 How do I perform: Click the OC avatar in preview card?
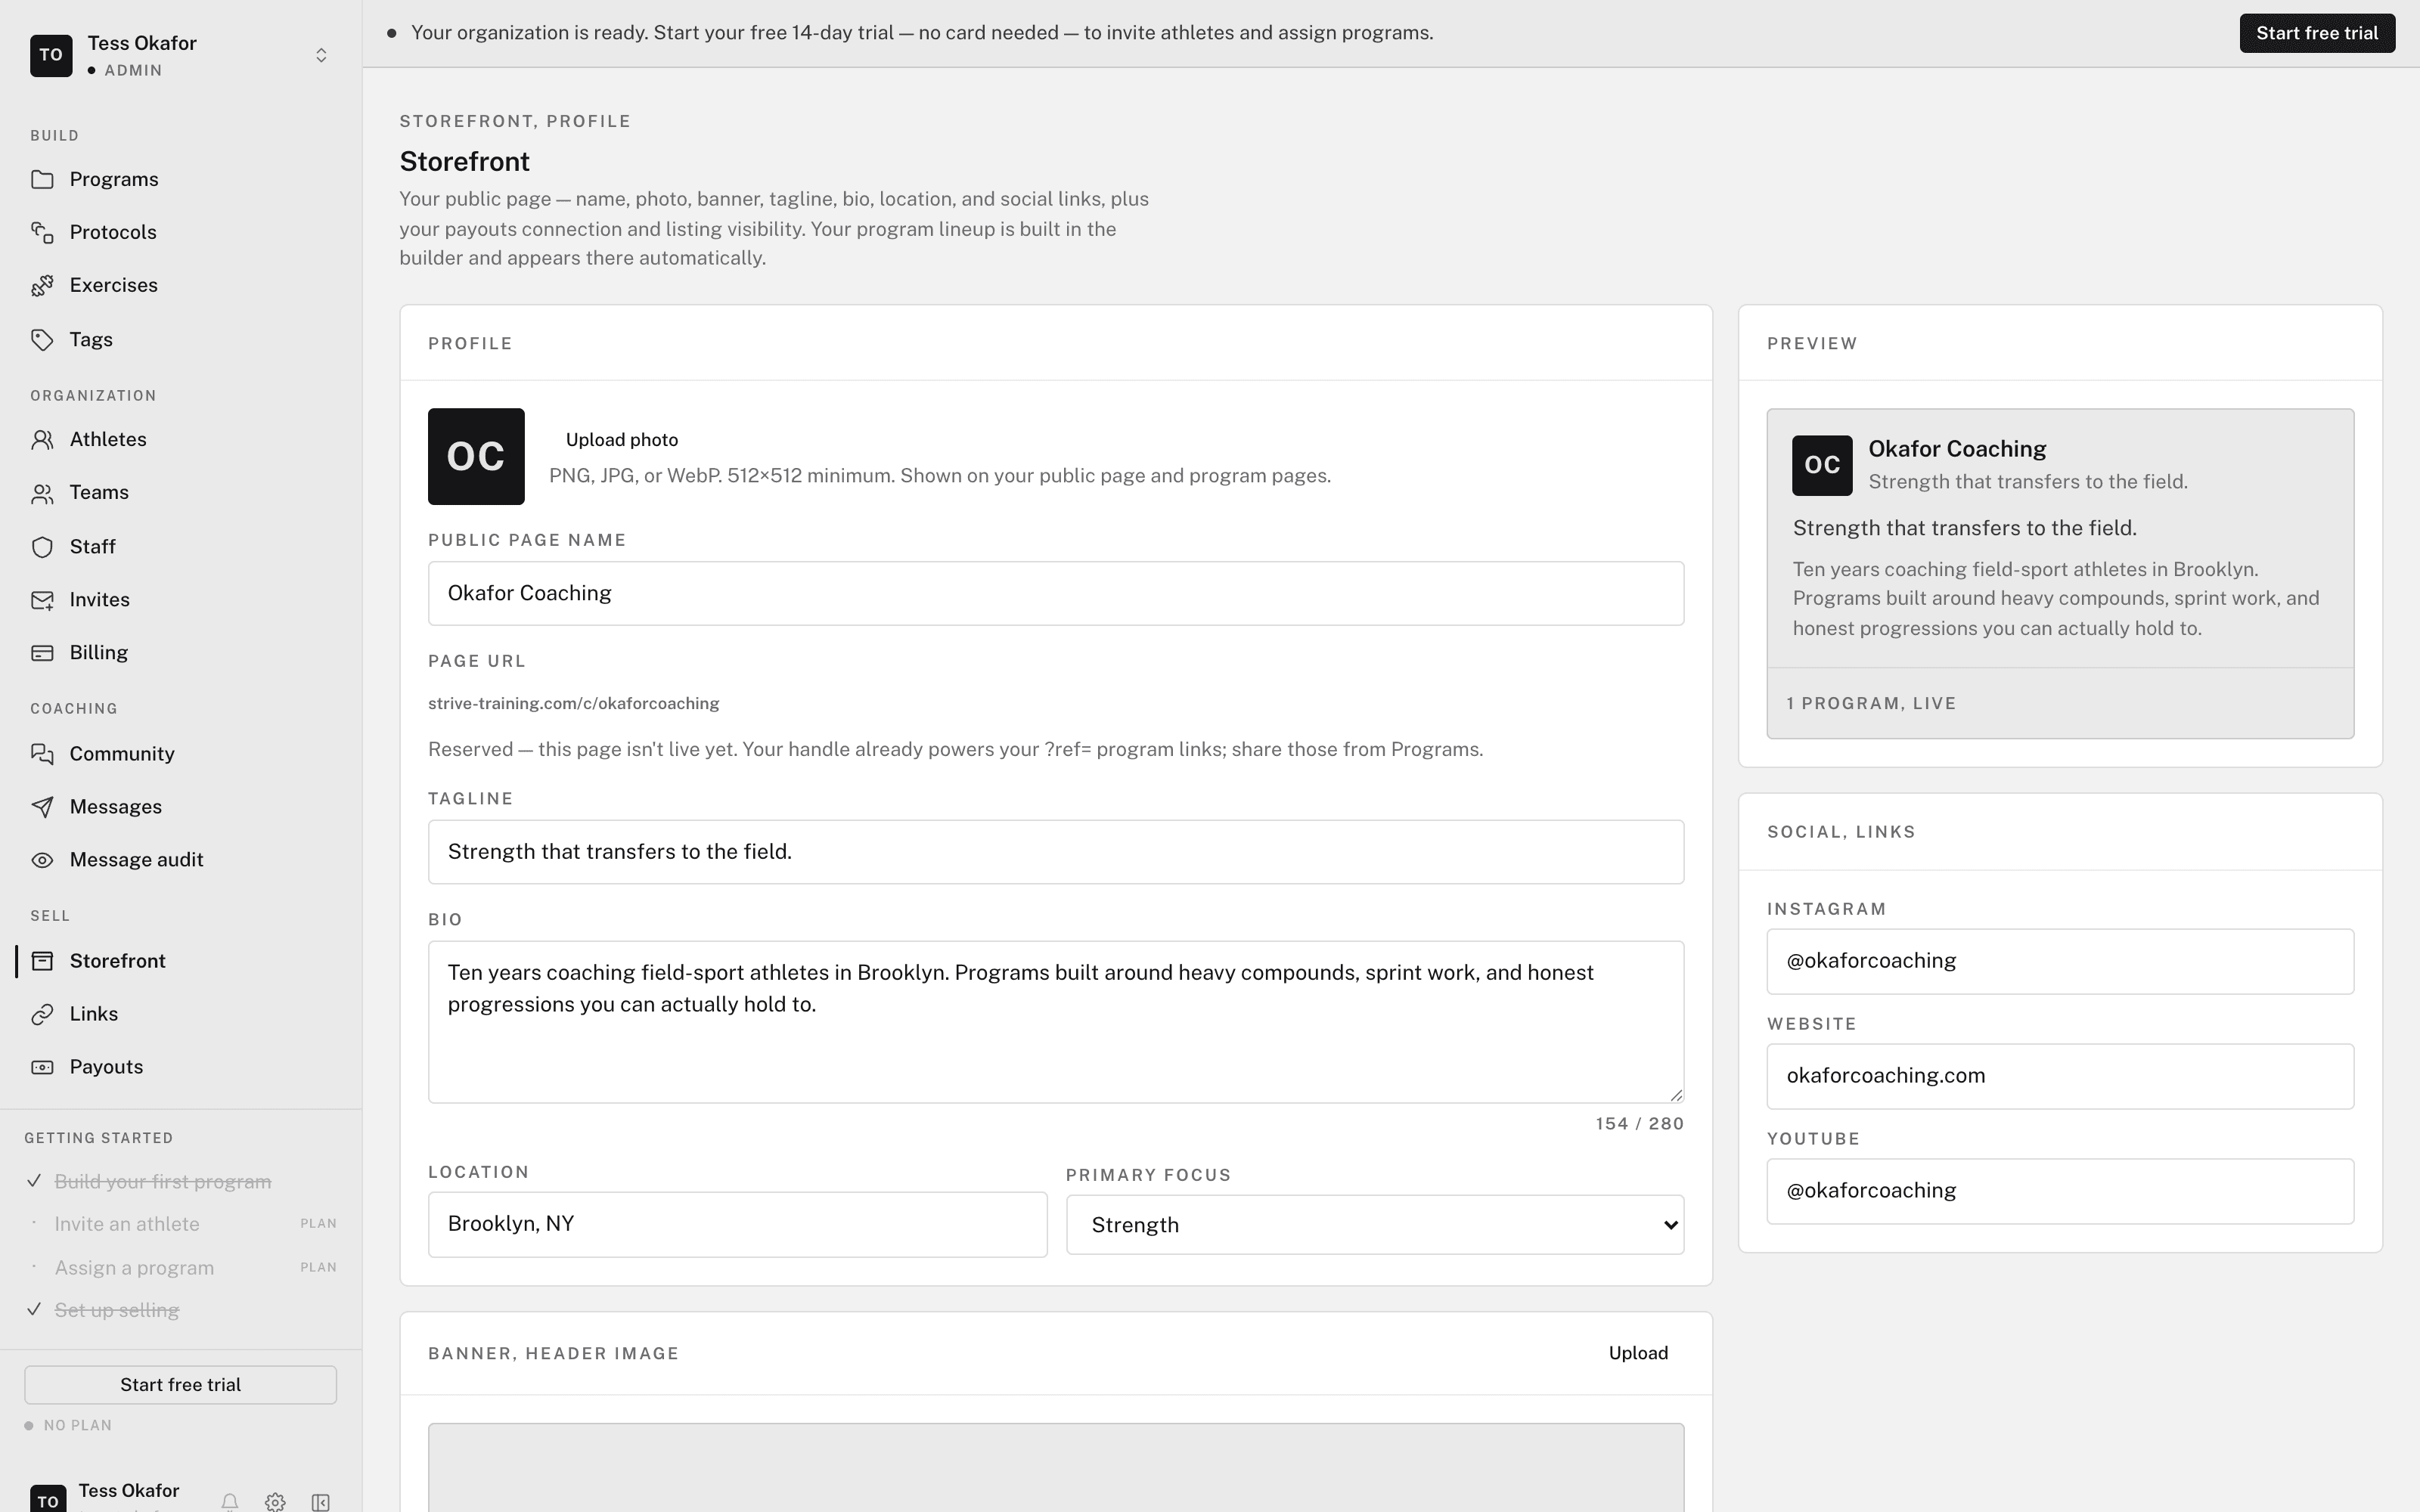tap(1822, 465)
